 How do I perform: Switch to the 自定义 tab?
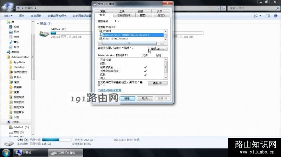[161, 15]
